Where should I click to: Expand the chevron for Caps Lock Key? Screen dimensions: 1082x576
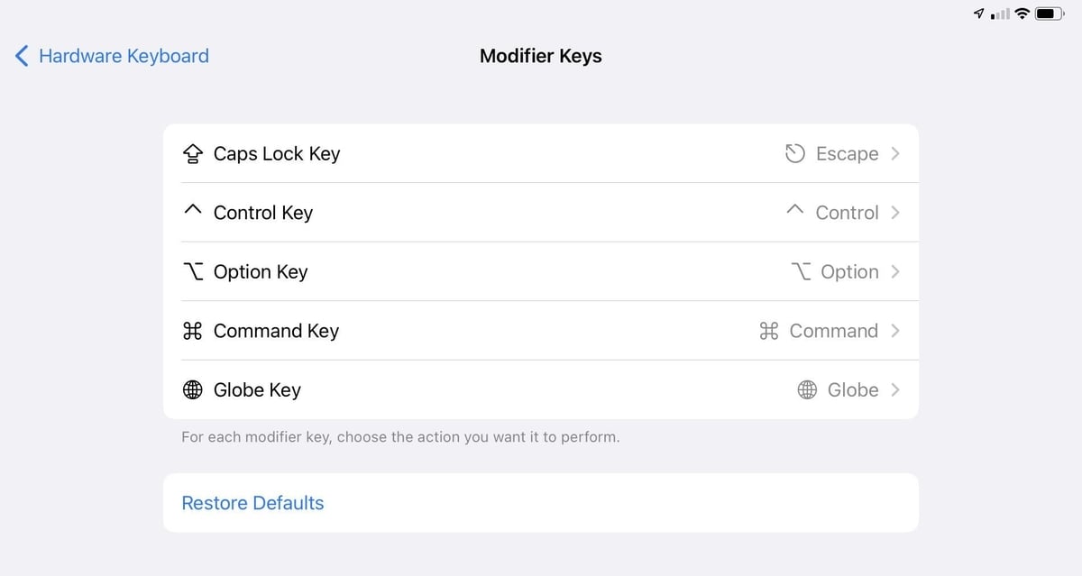[x=895, y=153]
